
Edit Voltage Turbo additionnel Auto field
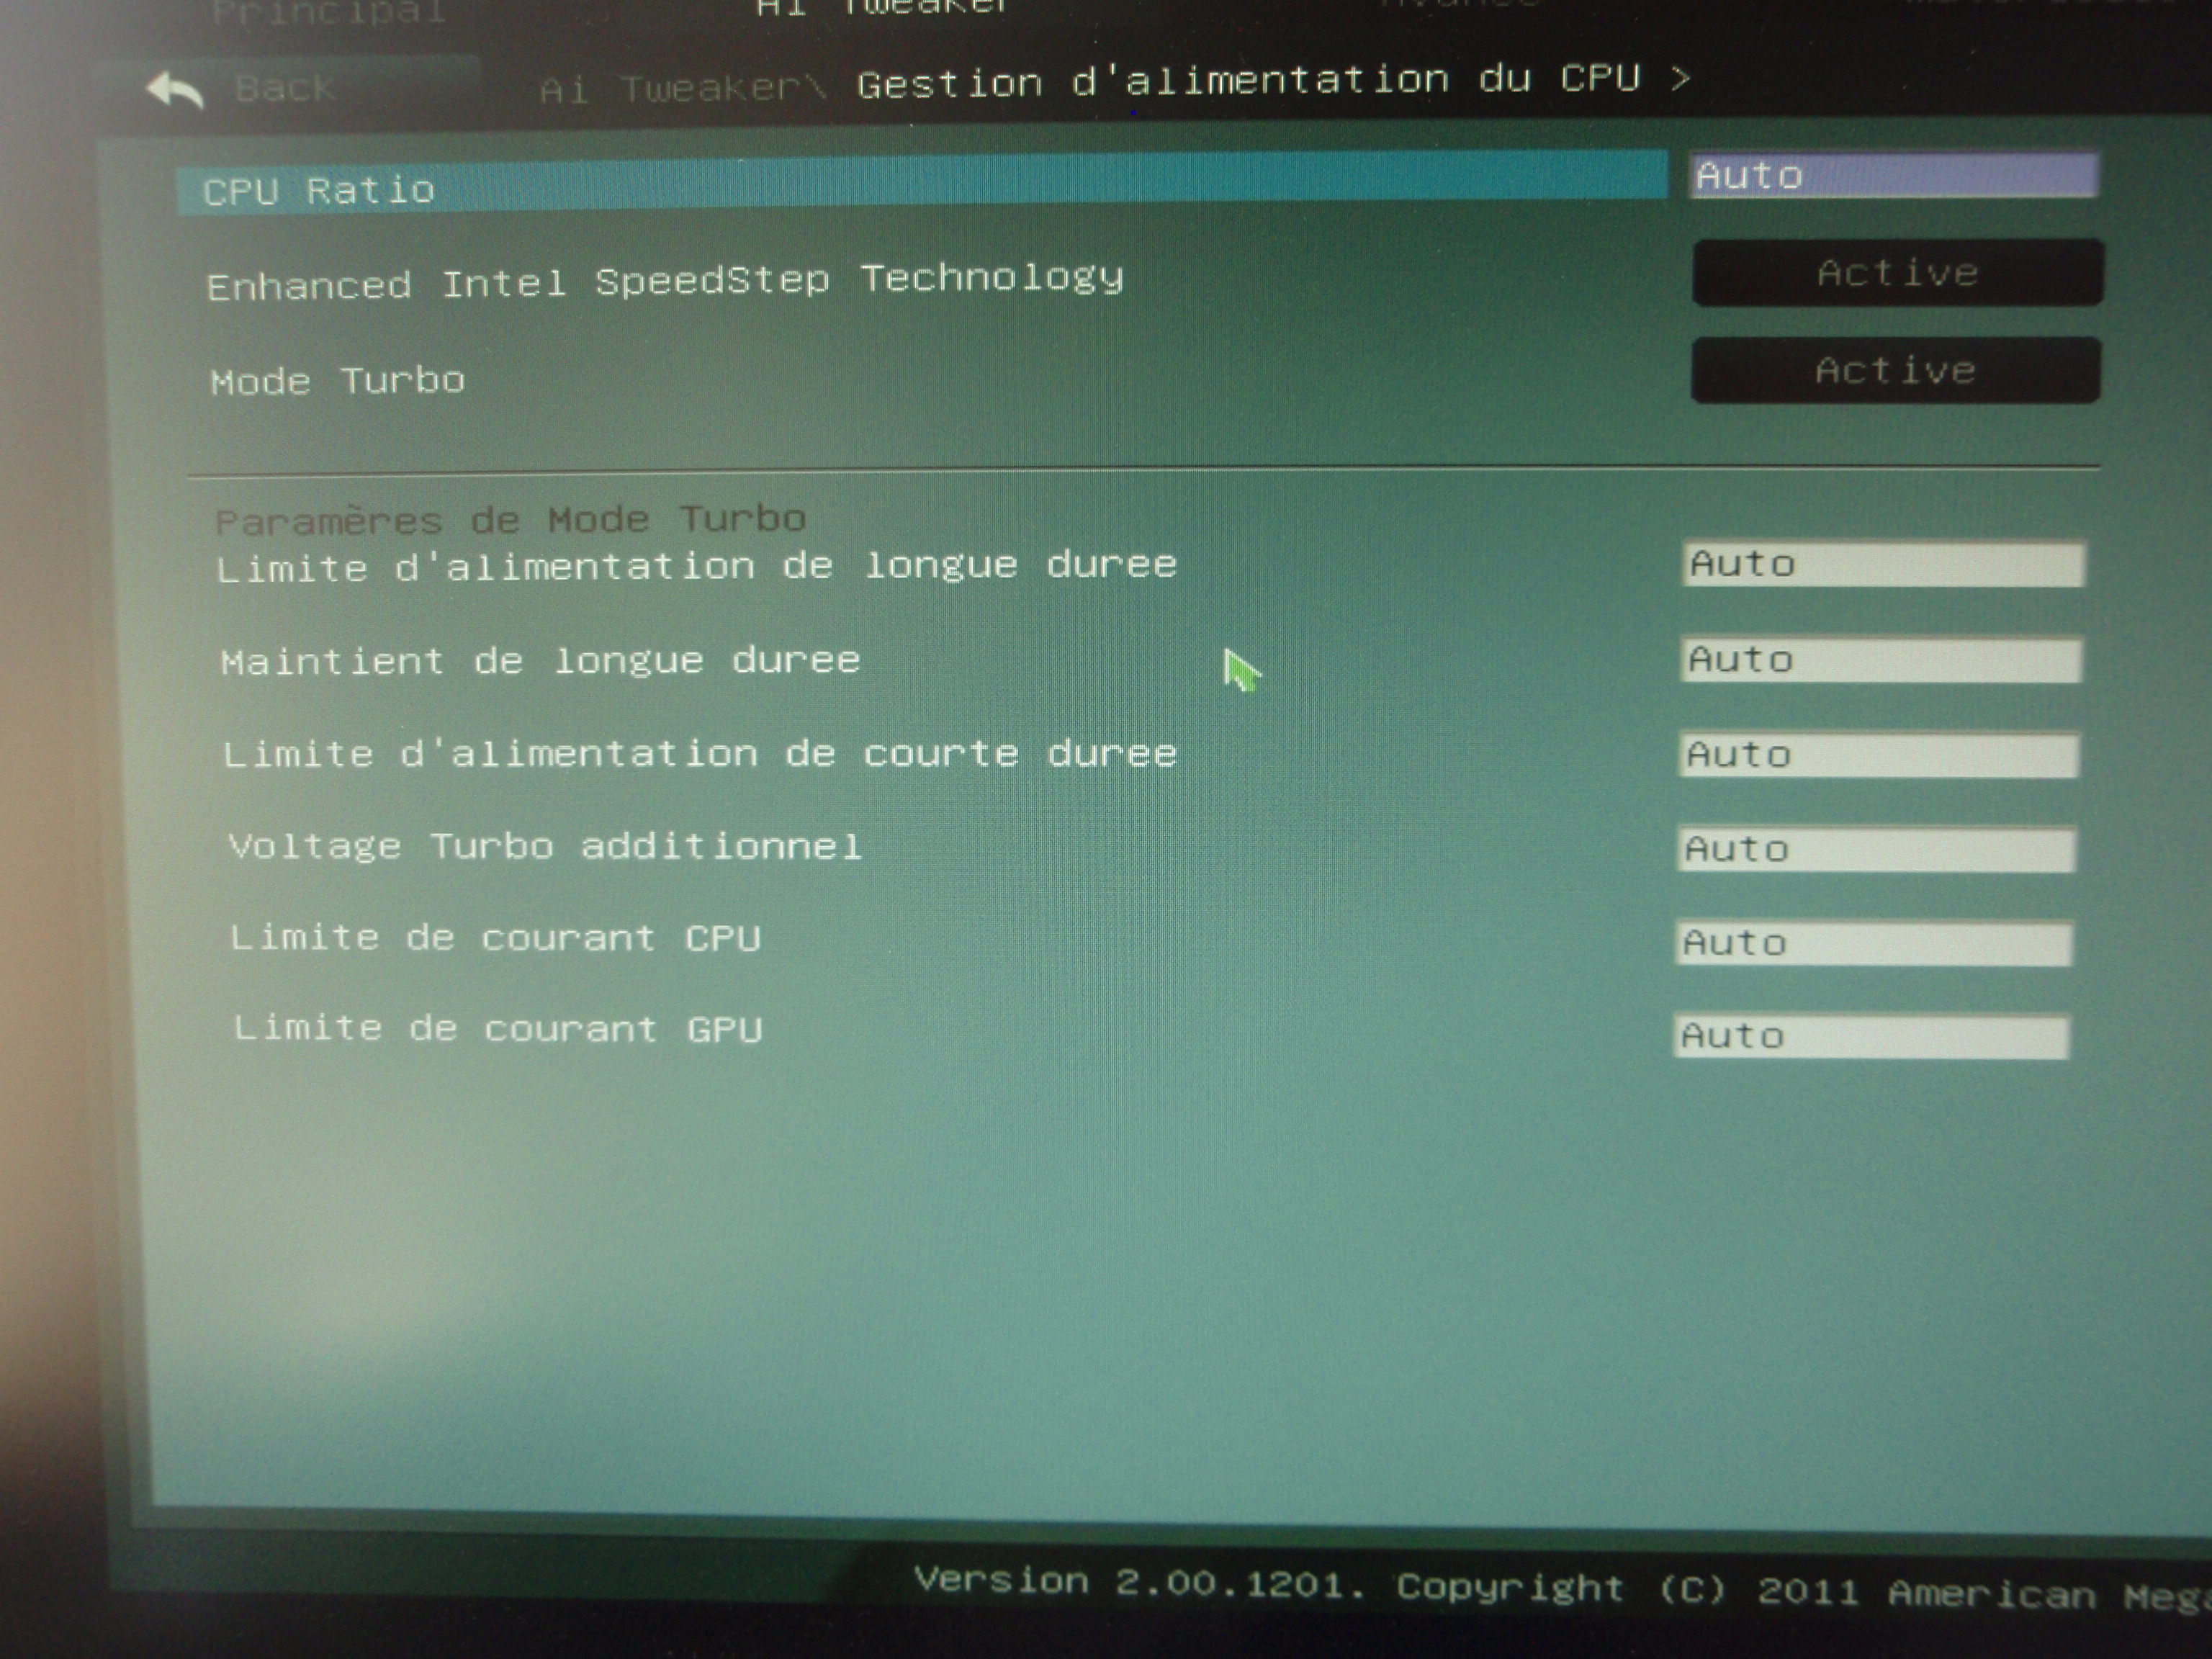click(x=1876, y=849)
